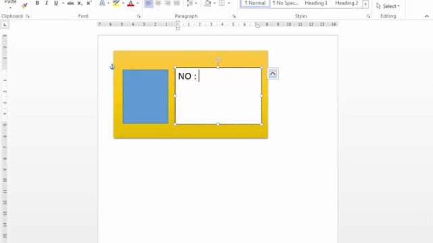
Task: Open the Paragraph settings dialog launcher
Action: (x=234, y=16)
